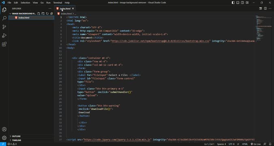Click the feedback icon in status bar
Viewport: 274px width, 146px height.
click(265, 144)
